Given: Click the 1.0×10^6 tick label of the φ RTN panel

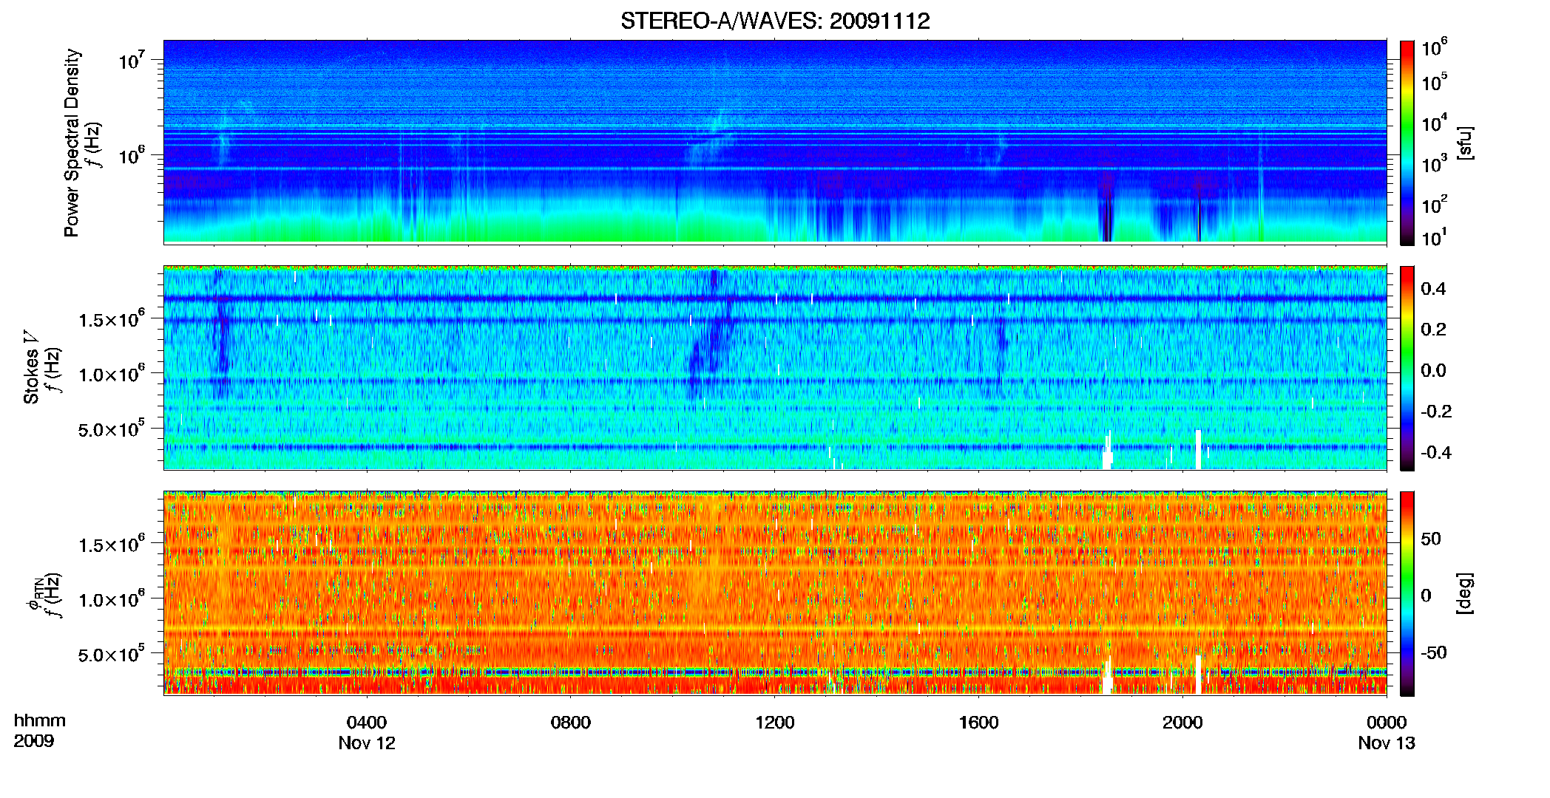Looking at the screenshot, I should [x=111, y=598].
